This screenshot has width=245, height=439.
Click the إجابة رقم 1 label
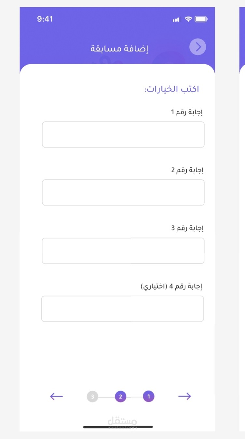187,112
